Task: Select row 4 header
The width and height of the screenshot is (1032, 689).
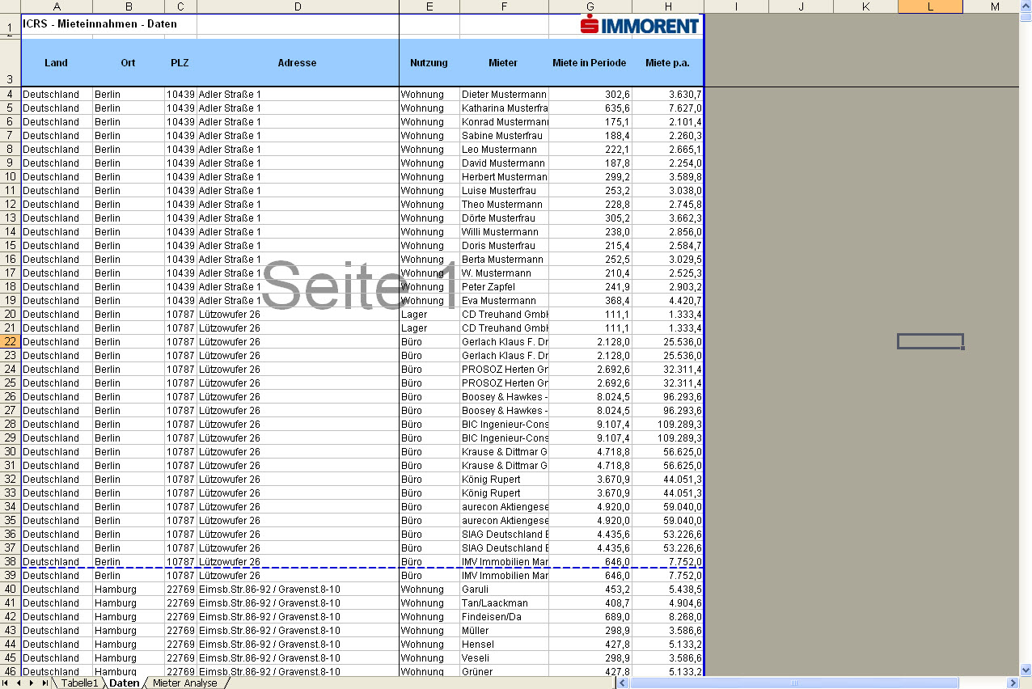Action: click(x=10, y=95)
